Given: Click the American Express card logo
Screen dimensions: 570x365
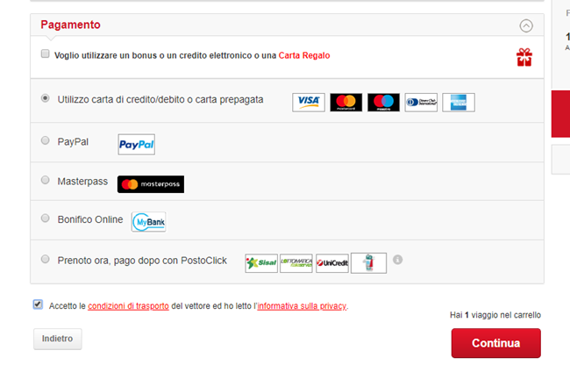Looking at the screenshot, I should 459,102.
